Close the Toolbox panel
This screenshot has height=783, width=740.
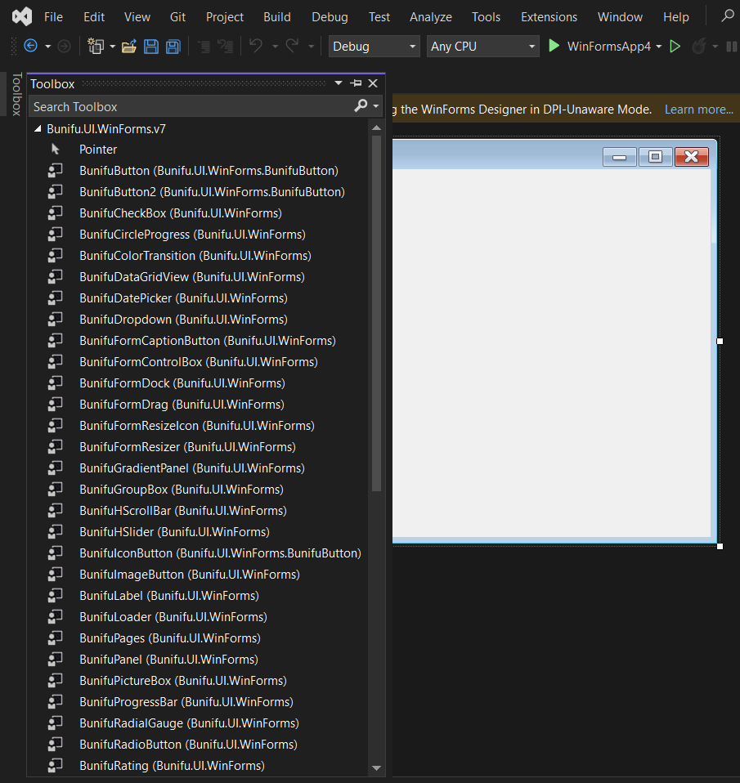[x=373, y=83]
